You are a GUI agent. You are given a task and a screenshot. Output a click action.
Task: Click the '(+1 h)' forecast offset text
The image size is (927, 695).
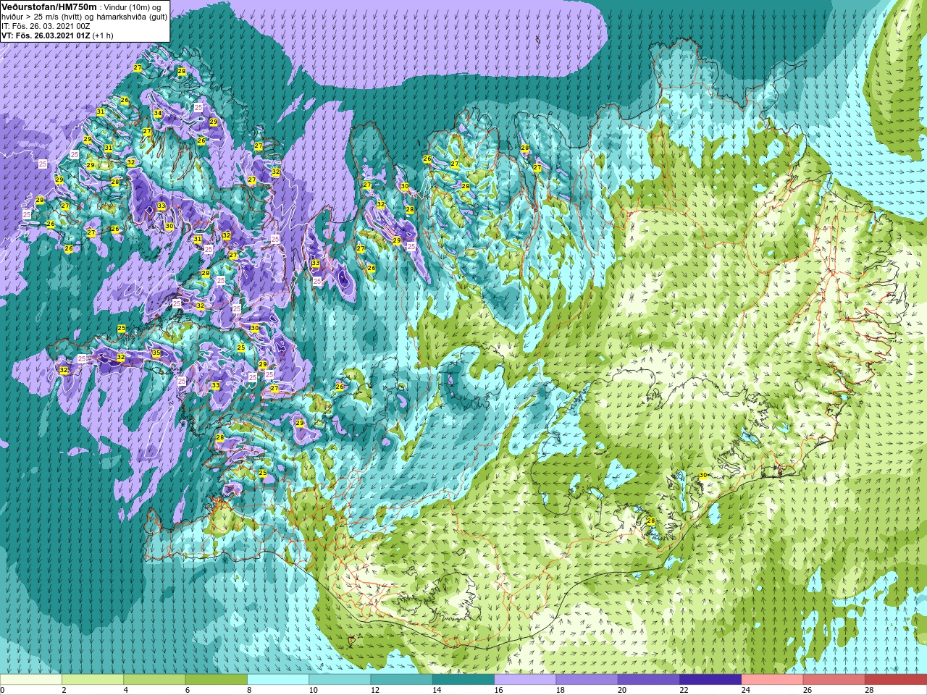click(103, 35)
